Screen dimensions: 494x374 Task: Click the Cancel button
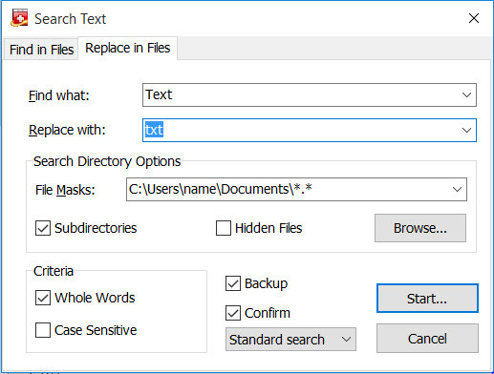427,339
